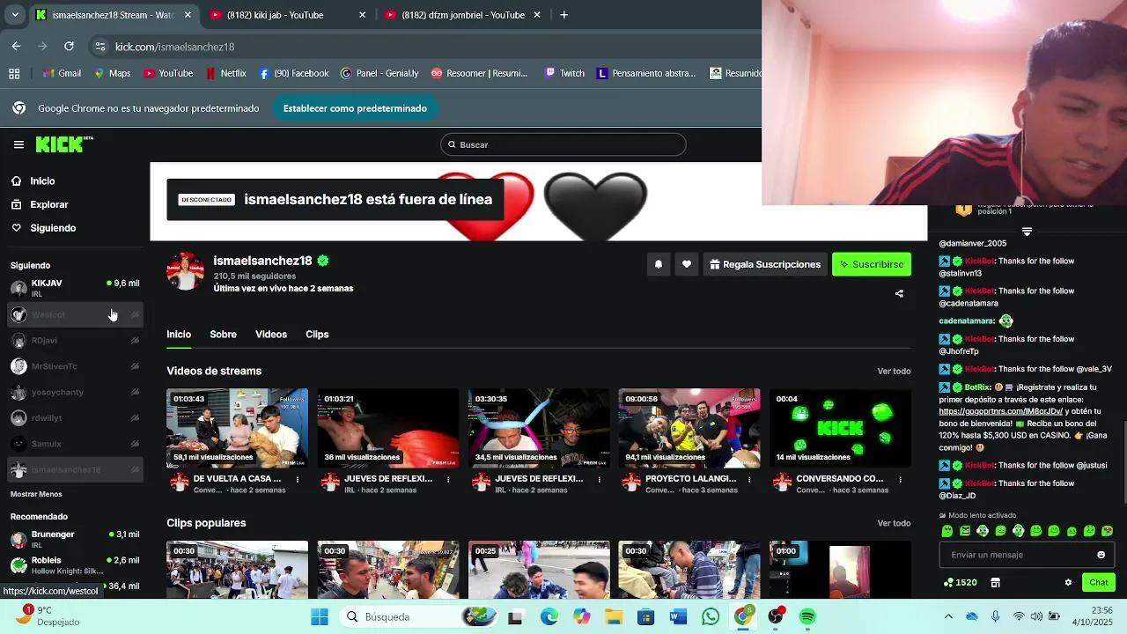This screenshot has height=634, width=1127.
Task: Open Westcol channel in Siguiendo list
Action: [75, 314]
